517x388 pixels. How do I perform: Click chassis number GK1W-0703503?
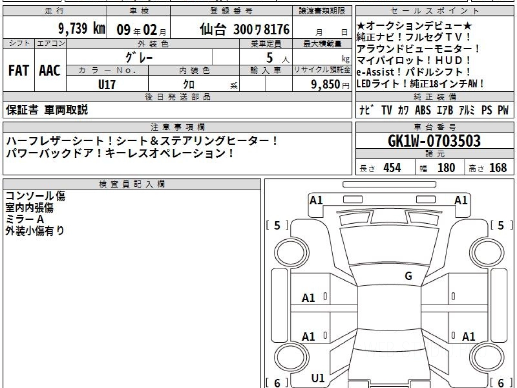434,141
